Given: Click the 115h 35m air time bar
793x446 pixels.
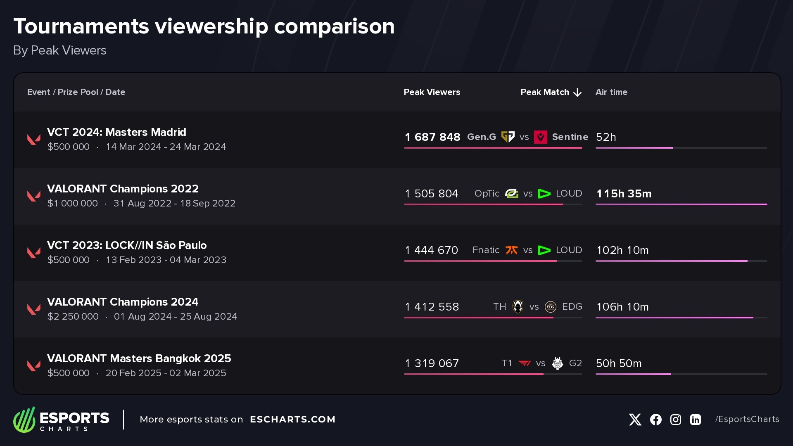Looking at the screenshot, I should click(681, 204).
